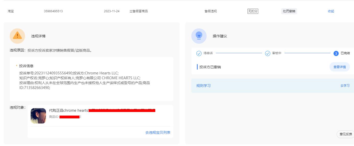Image resolution: width=354 pixels, height=146 pixels.
Task: Click the 违规详情 heading
Action: click(x=38, y=36)
